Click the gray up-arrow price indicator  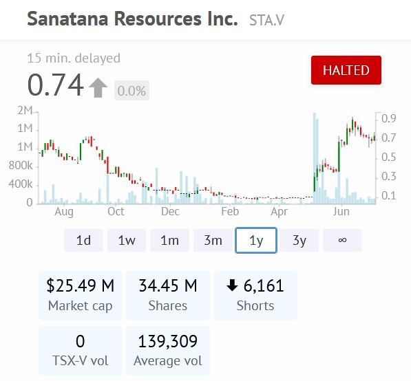point(98,87)
